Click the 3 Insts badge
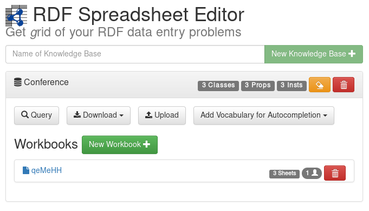The height and width of the screenshot is (211, 369). [292, 86]
